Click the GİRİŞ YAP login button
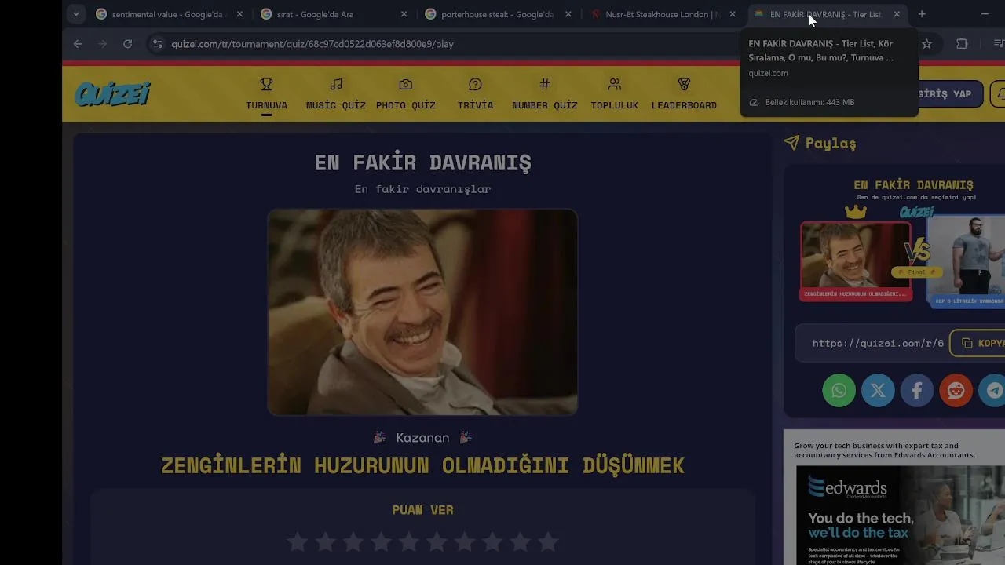The image size is (1005, 565). tap(945, 93)
